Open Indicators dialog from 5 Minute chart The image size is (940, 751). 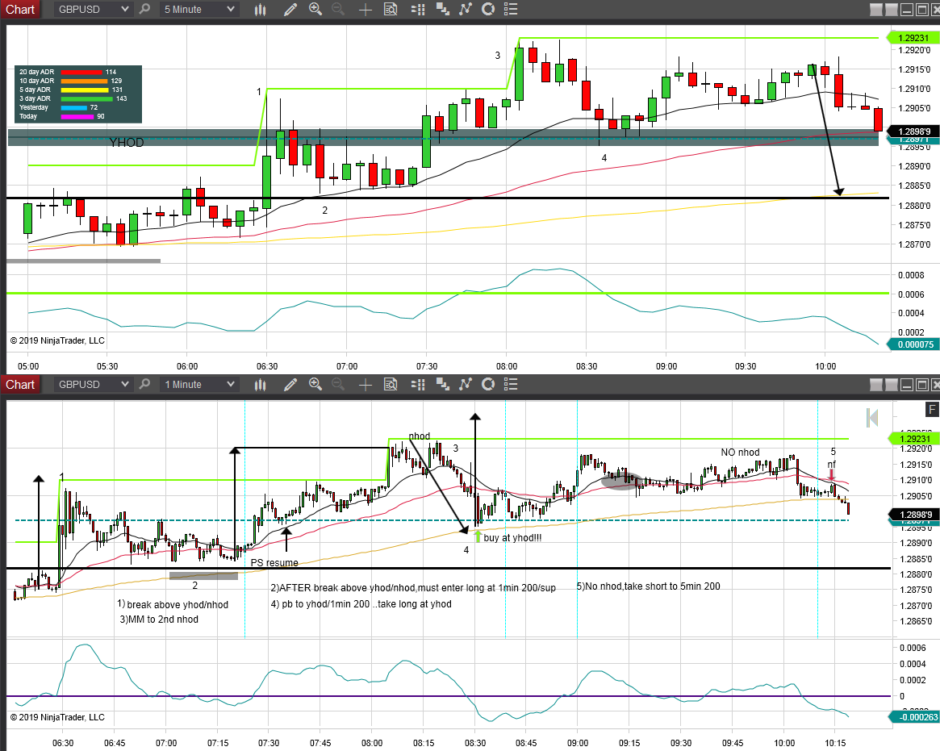466,9
